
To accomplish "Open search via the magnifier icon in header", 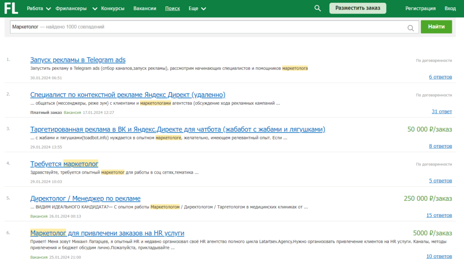I will pyautogui.click(x=317, y=8).
